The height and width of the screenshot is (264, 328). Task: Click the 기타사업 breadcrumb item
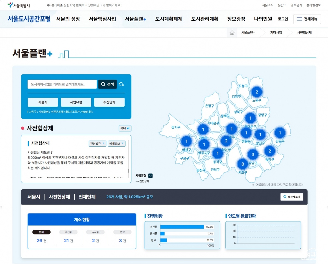pos(276,33)
